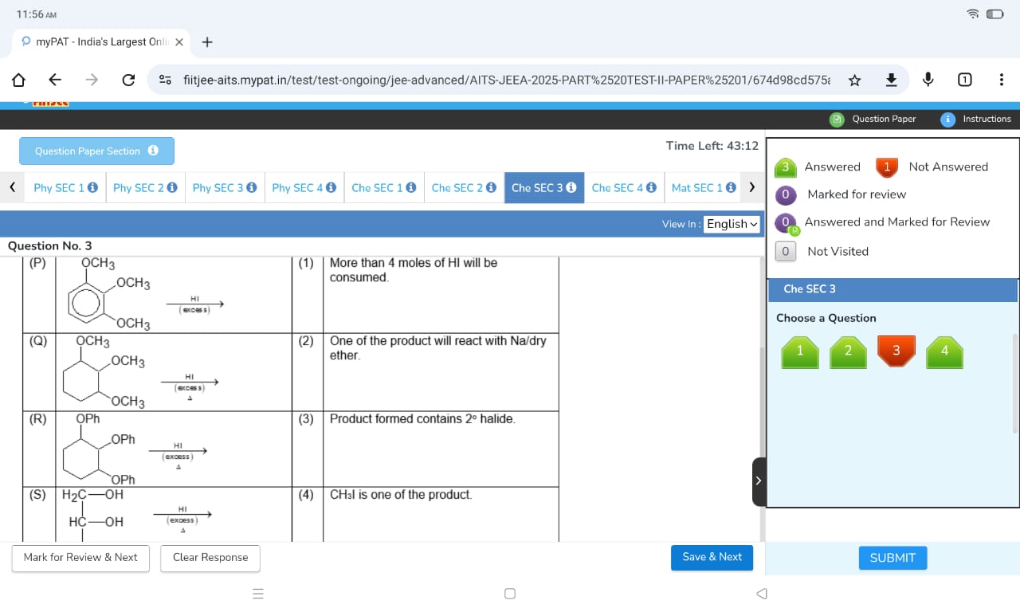
Task: Click the question palette scrollbar
Action: click(x=1015, y=383)
